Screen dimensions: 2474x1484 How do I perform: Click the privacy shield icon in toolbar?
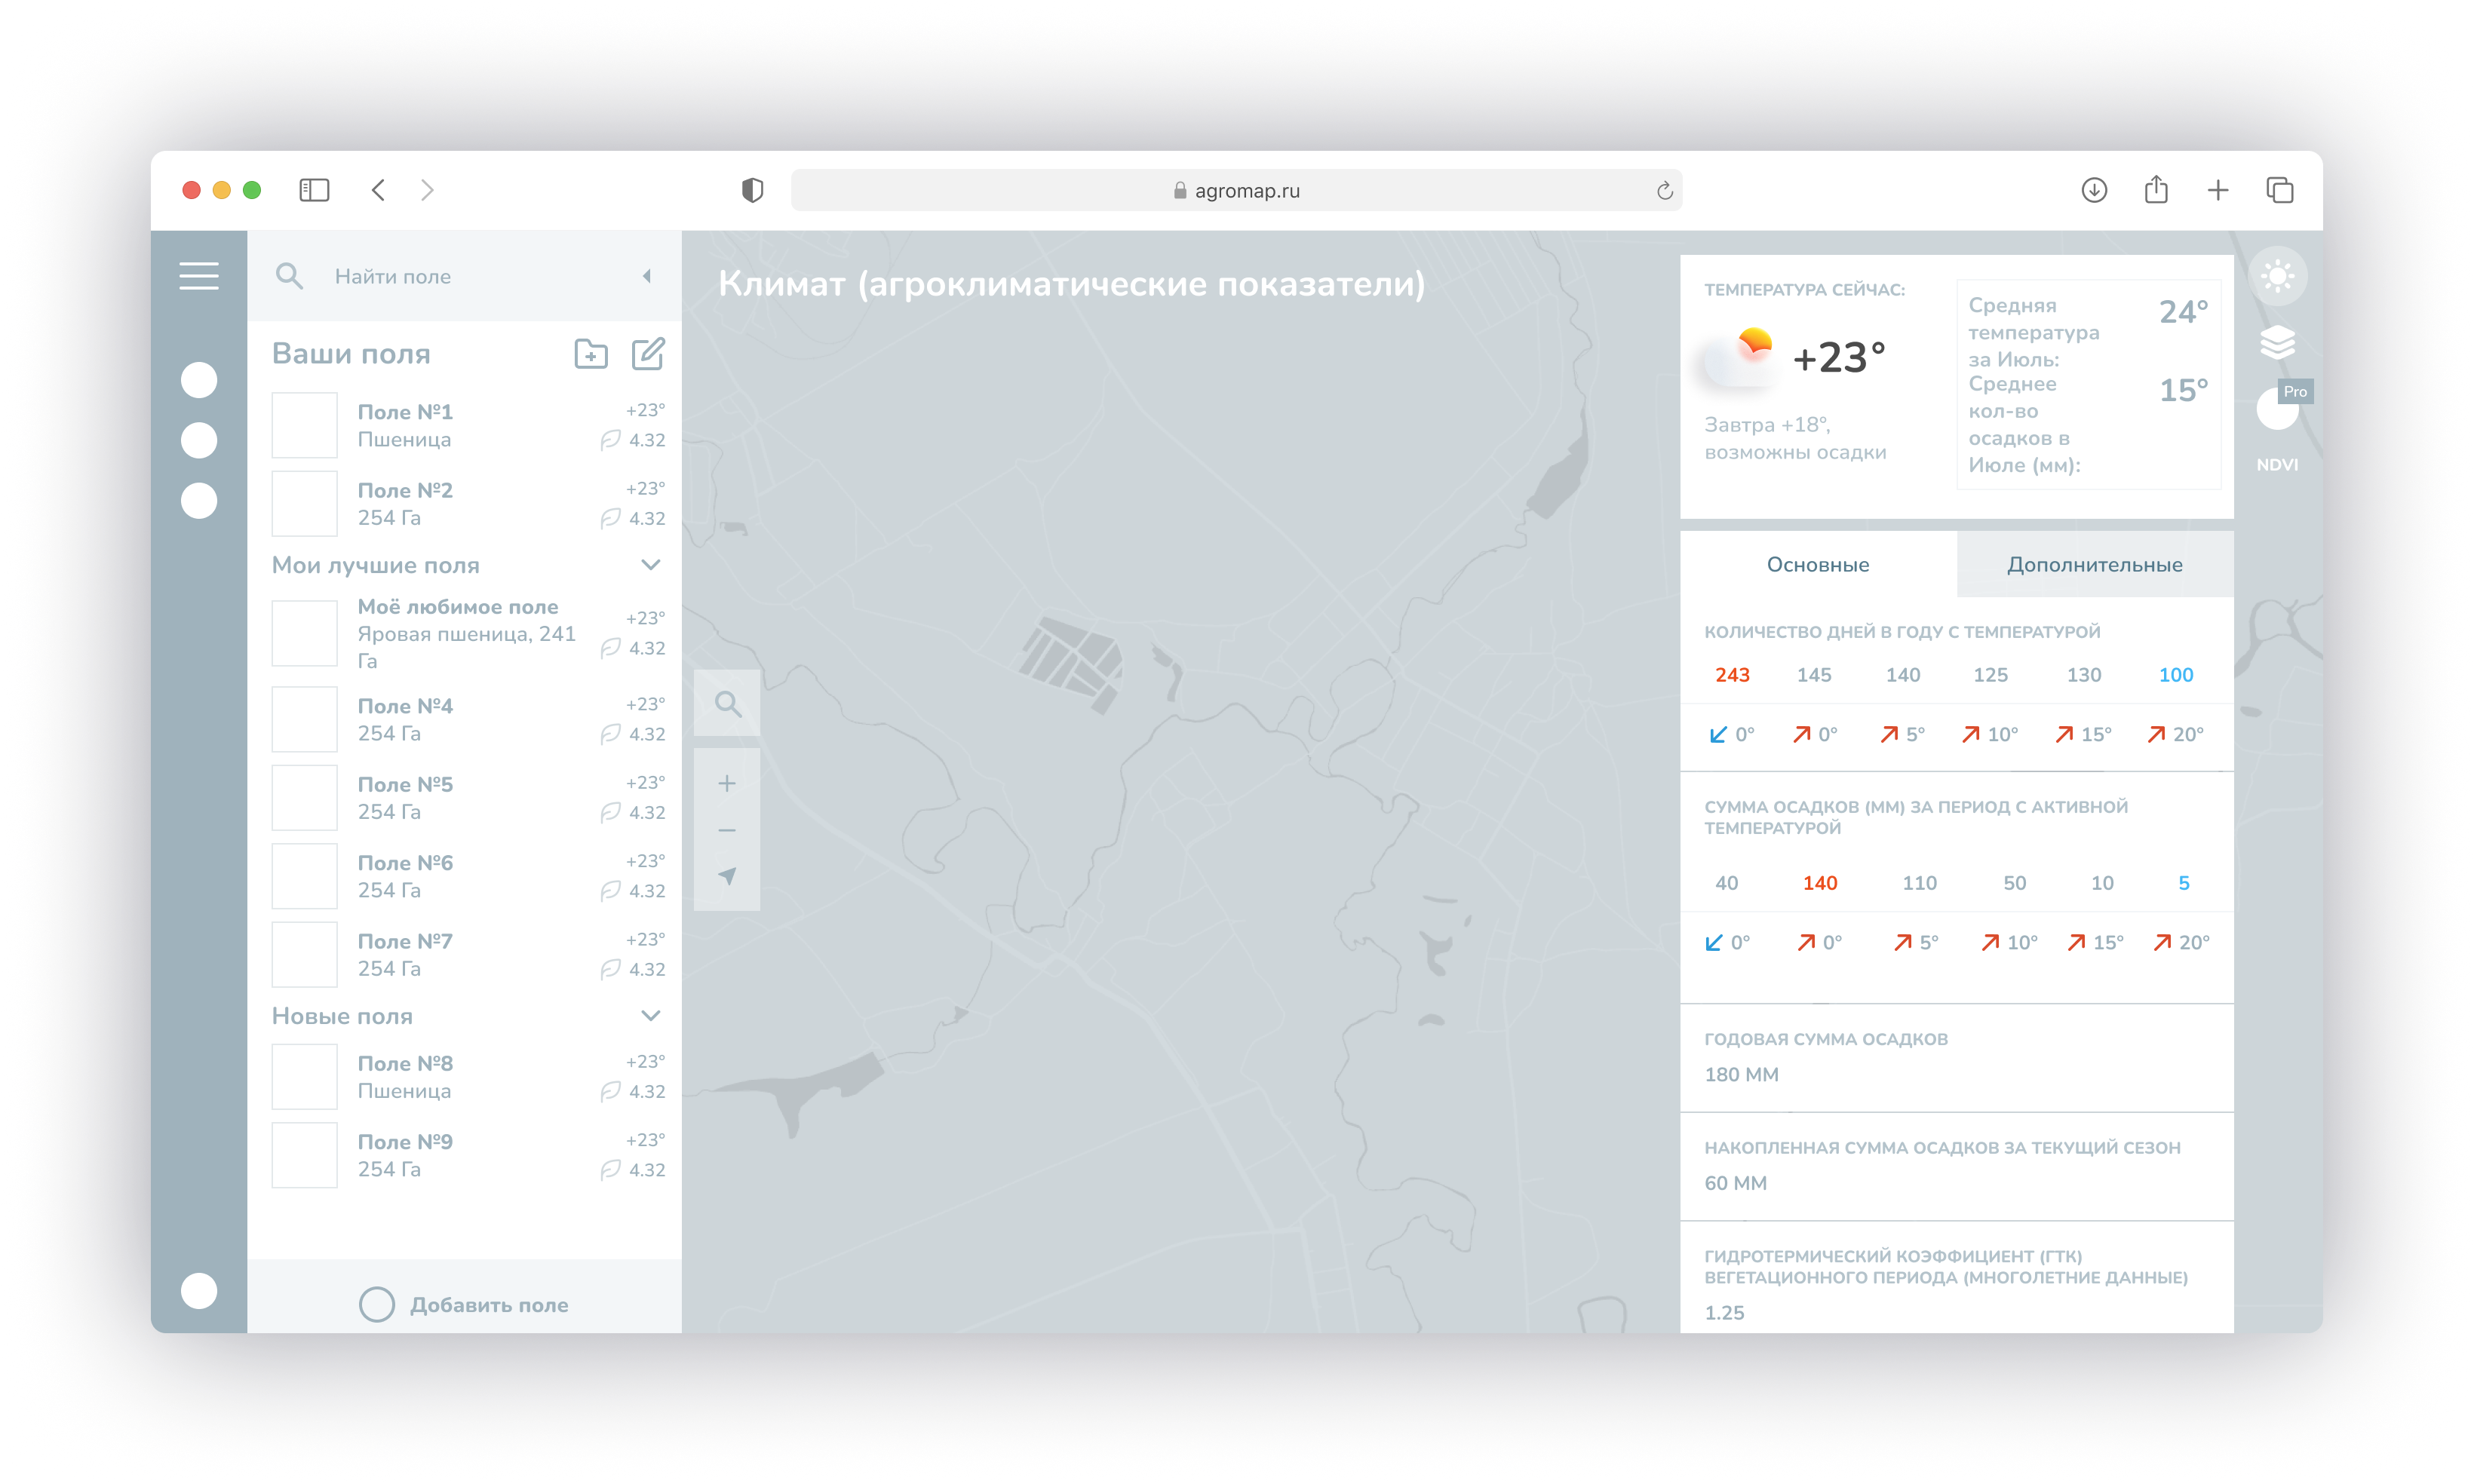(x=753, y=190)
